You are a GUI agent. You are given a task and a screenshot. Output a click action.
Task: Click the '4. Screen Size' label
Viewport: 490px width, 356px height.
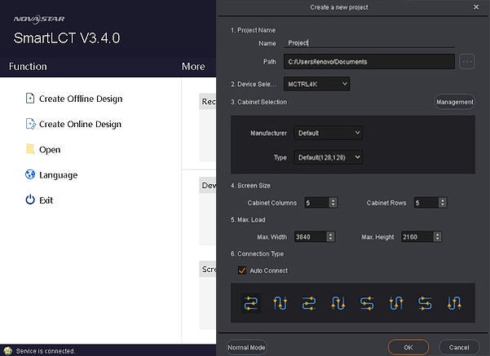(x=250, y=186)
